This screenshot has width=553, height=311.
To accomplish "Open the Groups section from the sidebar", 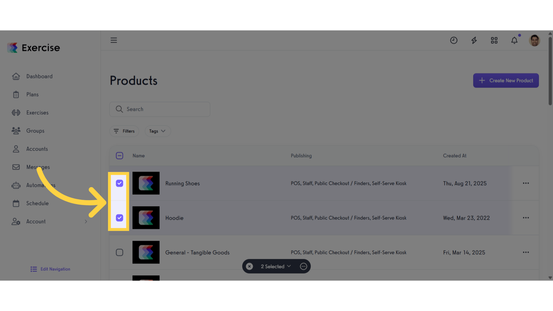I will [x=16, y=130].
